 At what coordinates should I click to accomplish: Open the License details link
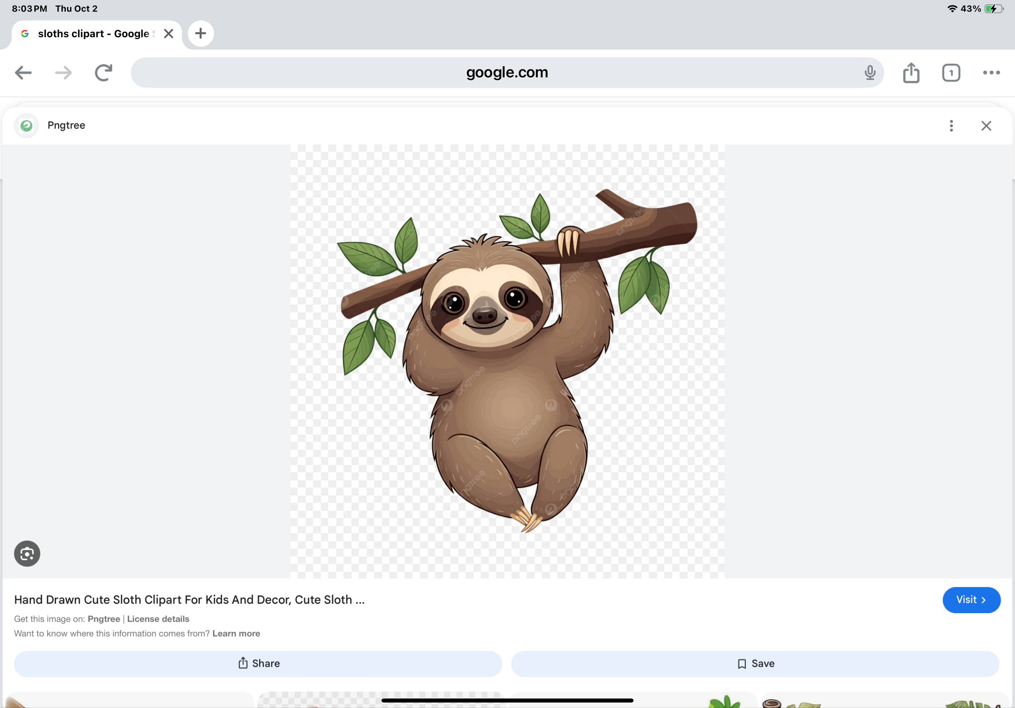pos(158,619)
